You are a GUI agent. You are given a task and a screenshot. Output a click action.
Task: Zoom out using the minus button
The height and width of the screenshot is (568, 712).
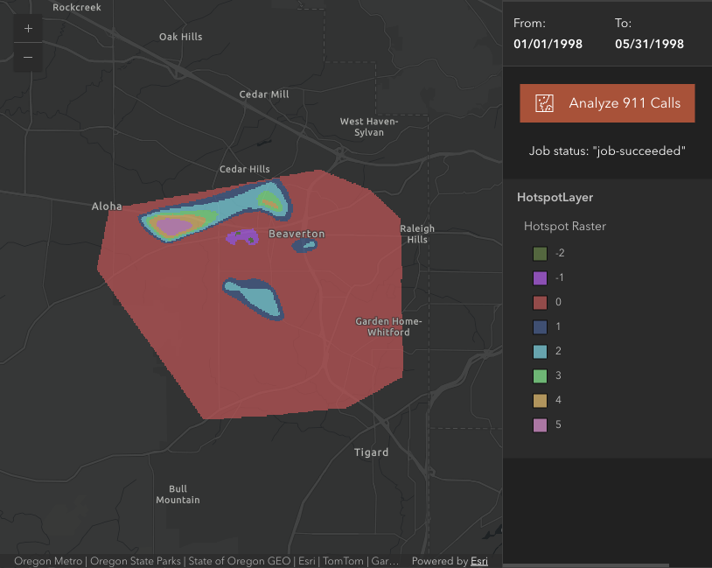(x=27, y=57)
